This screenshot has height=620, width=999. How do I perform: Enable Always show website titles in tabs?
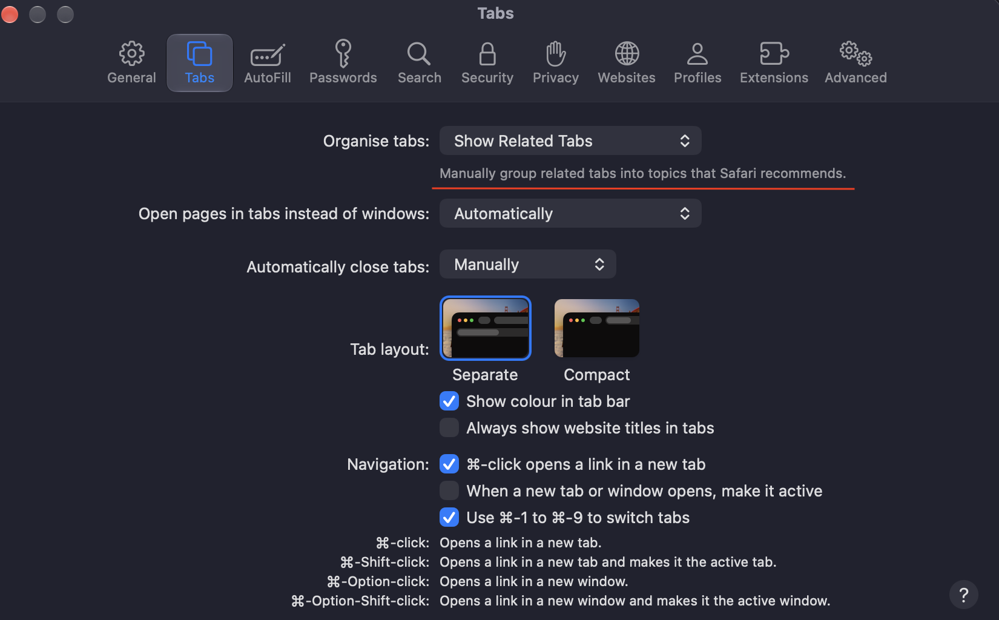[x=449, y=428]
